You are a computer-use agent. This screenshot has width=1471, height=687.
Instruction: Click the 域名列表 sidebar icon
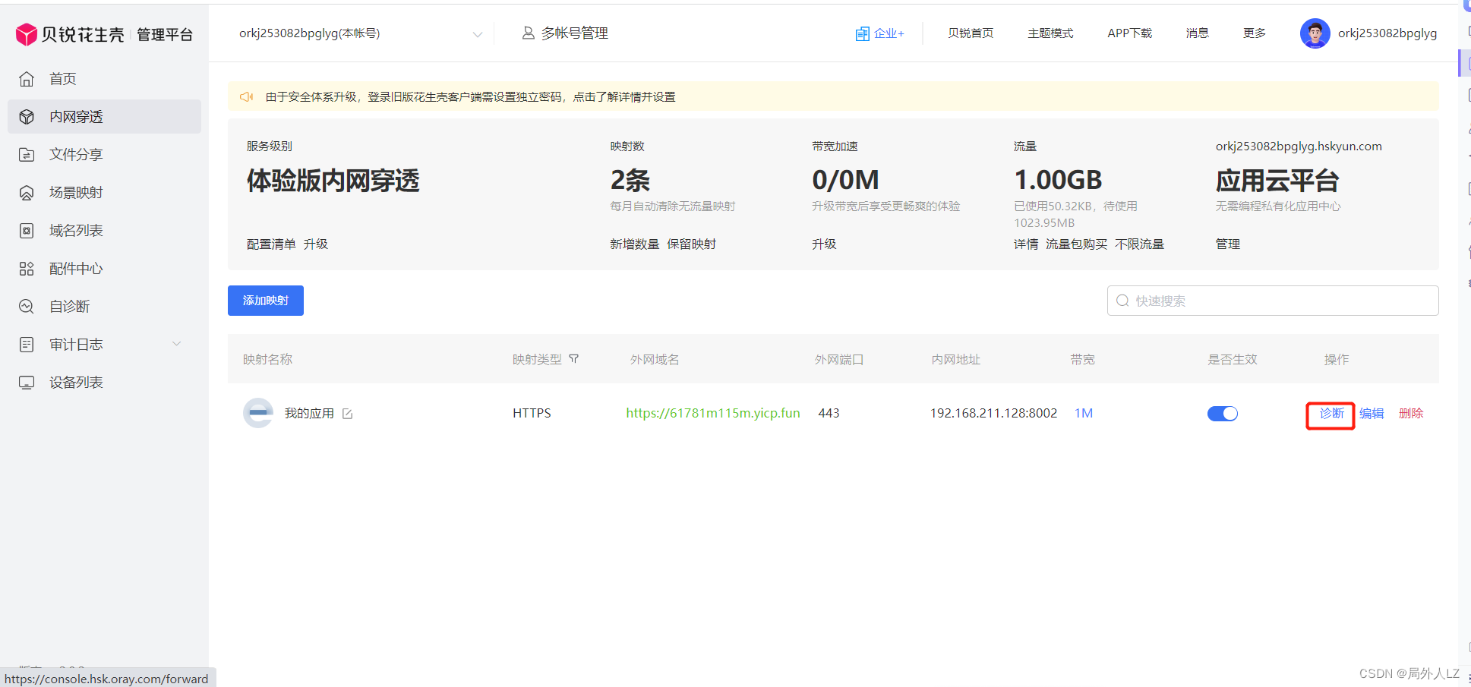click(27, 231)
